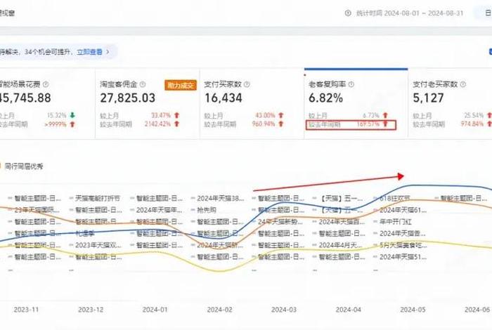Click the 27,825.03 commission value

(128, 98)
